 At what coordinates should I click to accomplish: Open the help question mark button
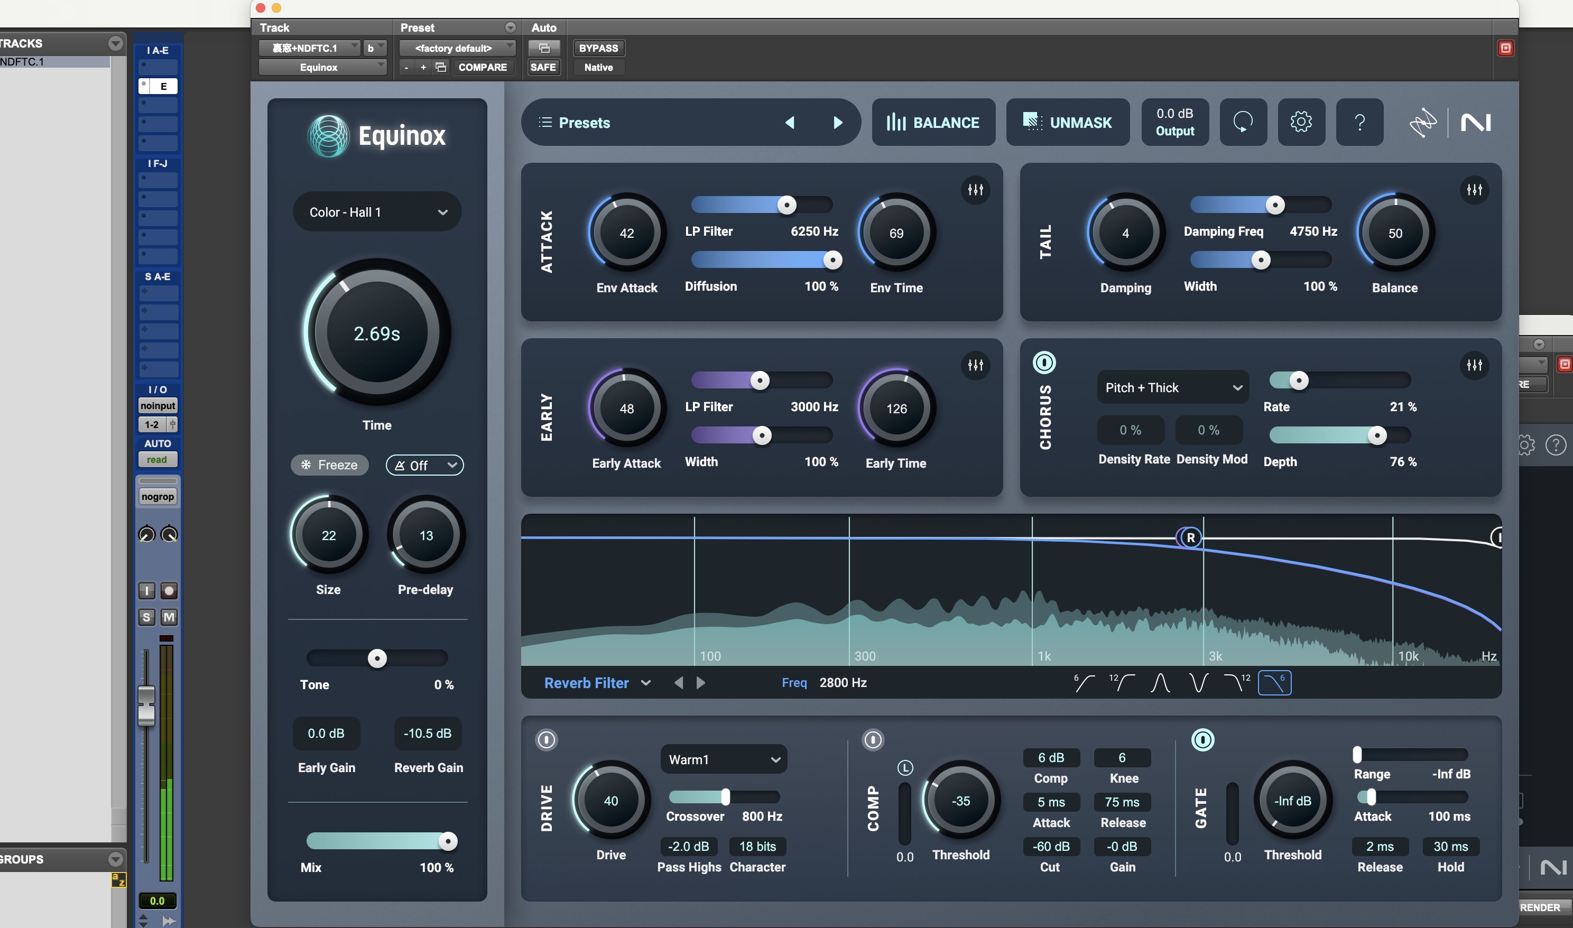coord(1359,122)
